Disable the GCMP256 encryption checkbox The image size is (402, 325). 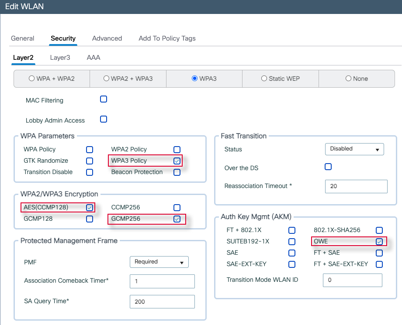[x=177, y=219]
